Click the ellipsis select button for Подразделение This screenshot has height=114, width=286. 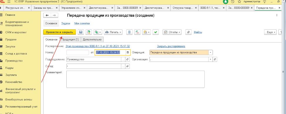click(123, 59)
